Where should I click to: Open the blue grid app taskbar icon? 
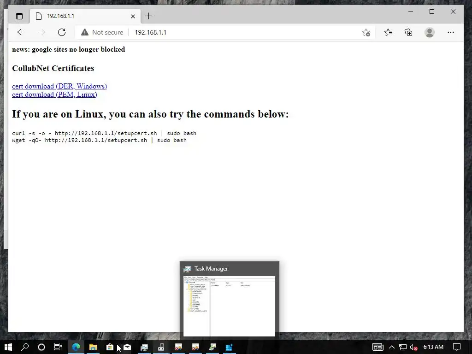pyautogui.click(x=229, y=347)
